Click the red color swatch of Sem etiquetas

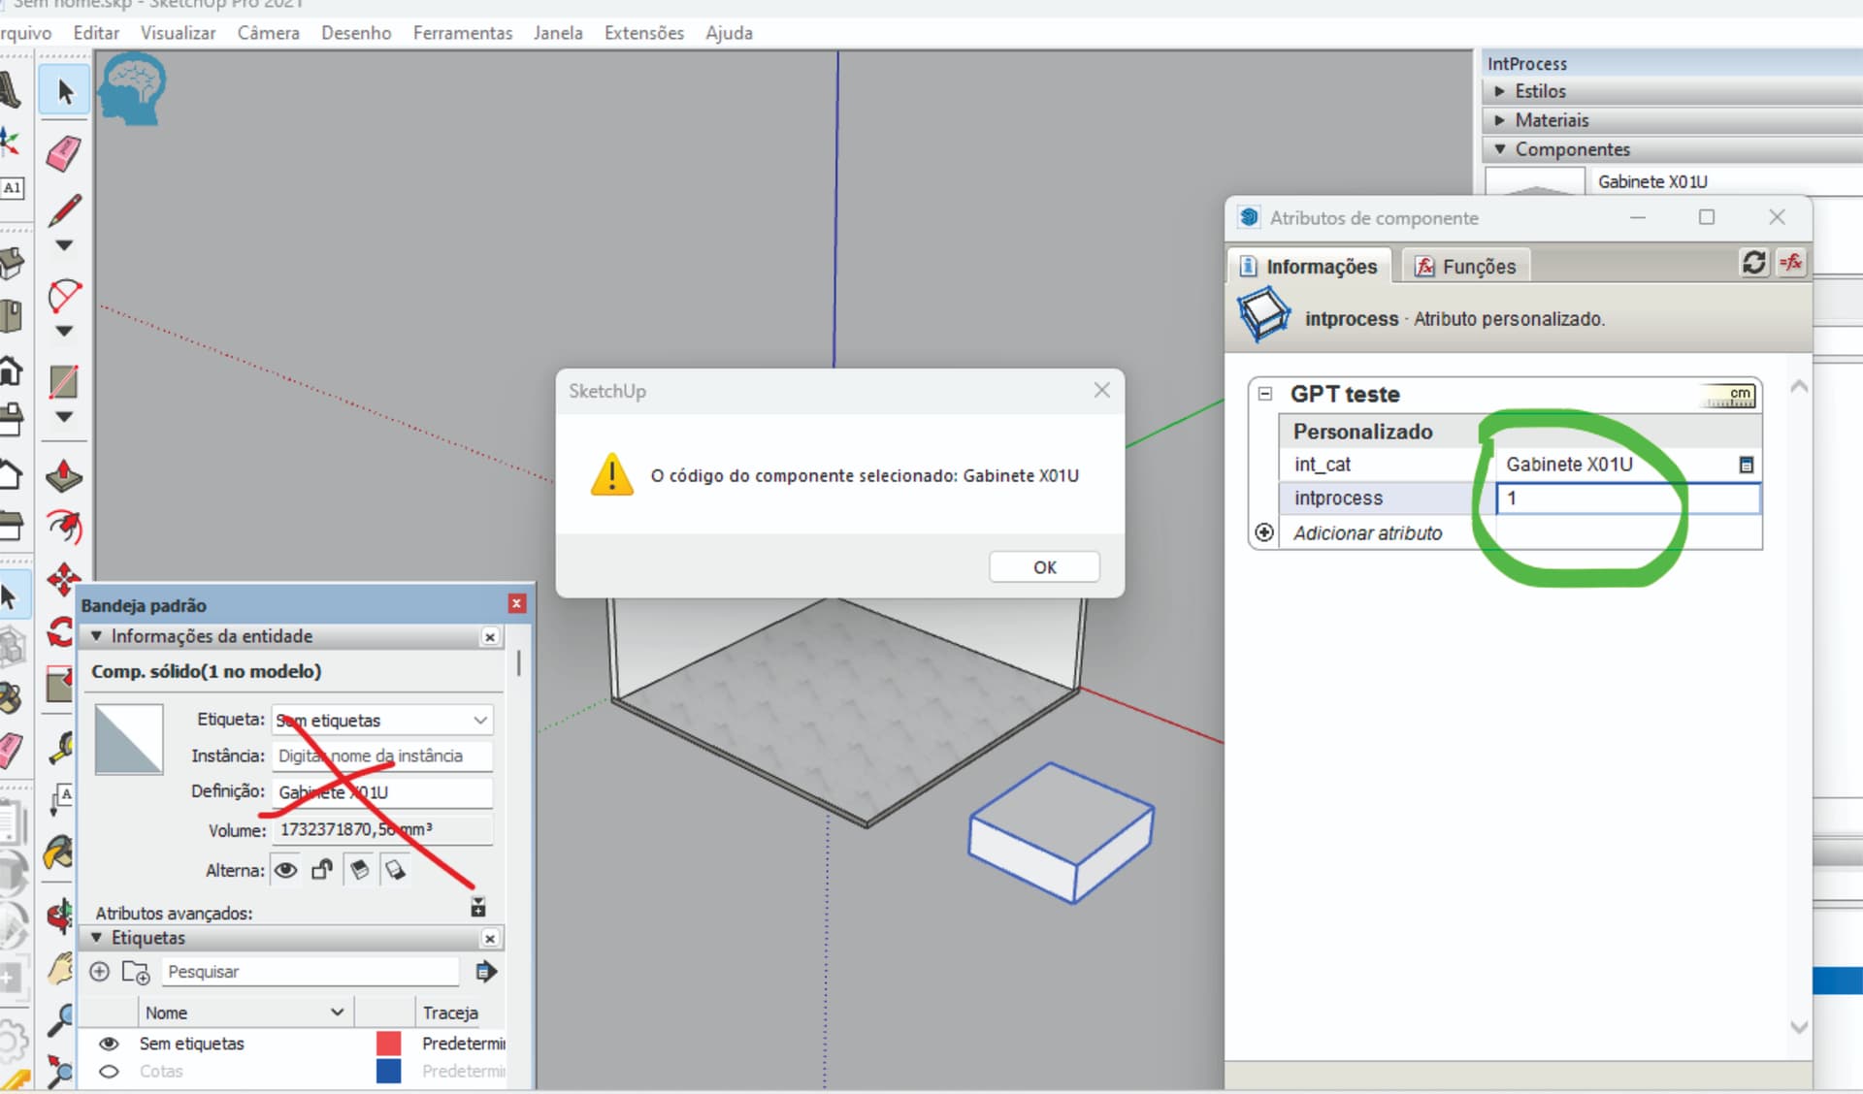pyautogui.click(x=388, y=1044)
